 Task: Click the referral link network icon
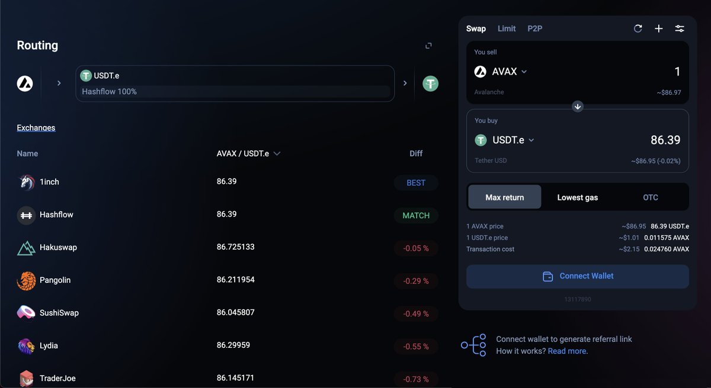click(x=474, y=345)
